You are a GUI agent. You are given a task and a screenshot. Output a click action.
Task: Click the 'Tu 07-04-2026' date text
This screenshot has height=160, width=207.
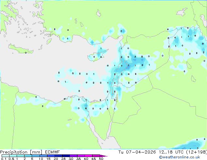click(137, 152)
